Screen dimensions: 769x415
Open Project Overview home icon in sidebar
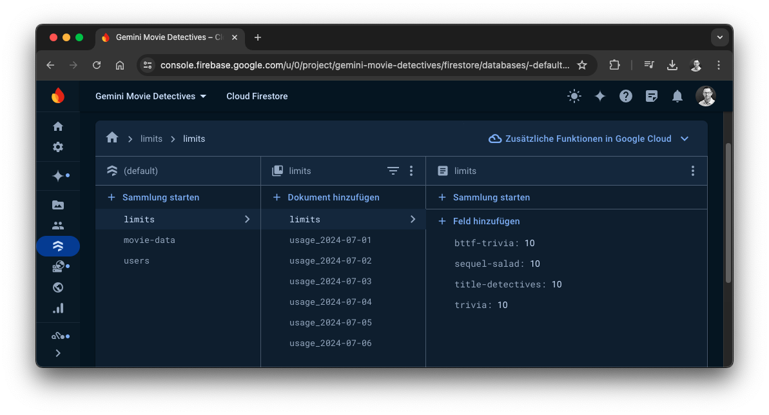(x=58, y=126)
